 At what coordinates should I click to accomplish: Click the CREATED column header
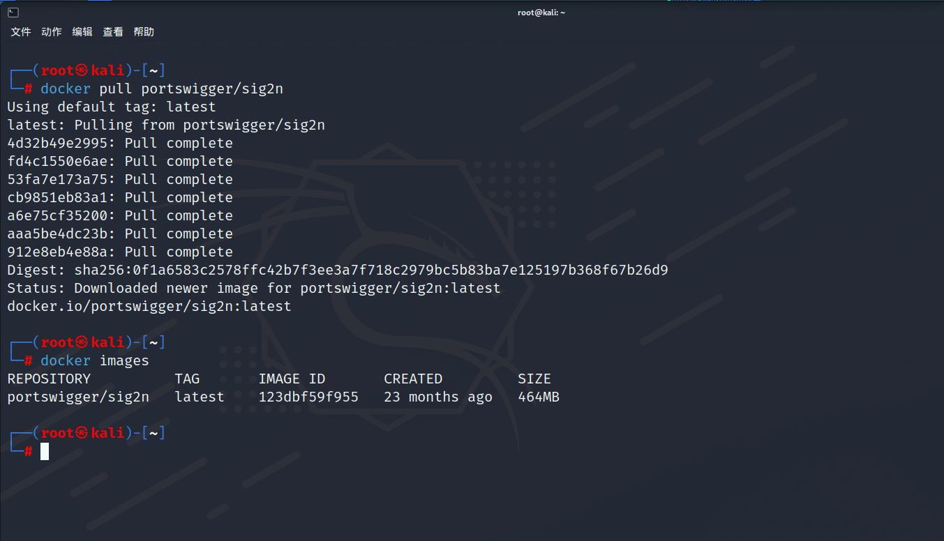[x=413, y=379]
